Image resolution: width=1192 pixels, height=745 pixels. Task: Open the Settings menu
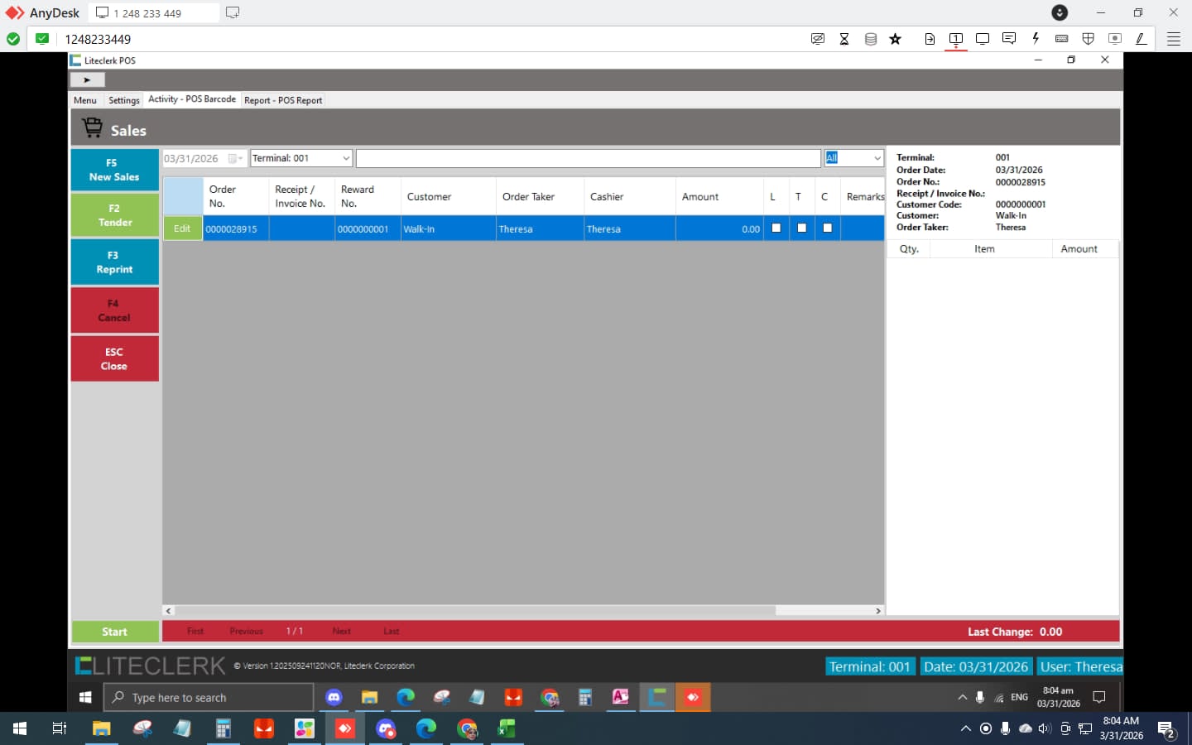click(x=124, y=100)
